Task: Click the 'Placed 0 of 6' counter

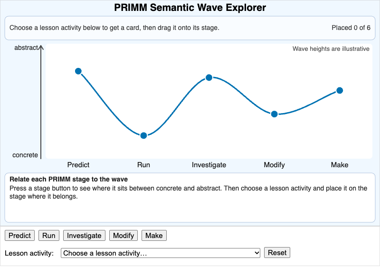Action: (351, 28)
